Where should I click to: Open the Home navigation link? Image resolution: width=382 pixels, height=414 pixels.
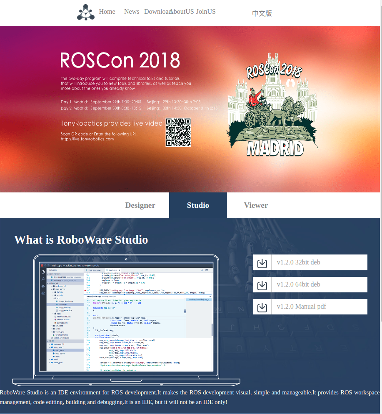pos(107,12)
